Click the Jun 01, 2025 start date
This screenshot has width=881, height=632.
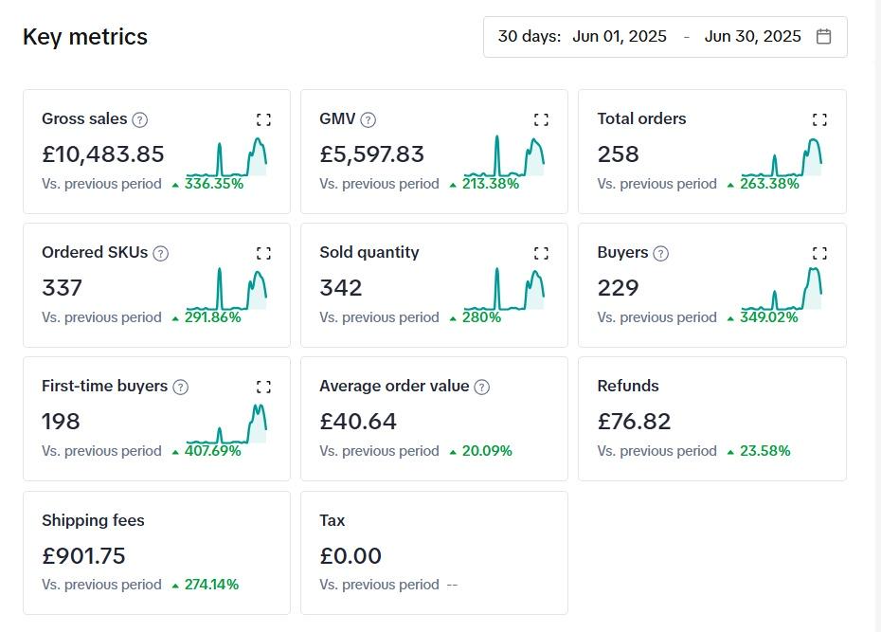pyautogui.click(x=620, y=37)
